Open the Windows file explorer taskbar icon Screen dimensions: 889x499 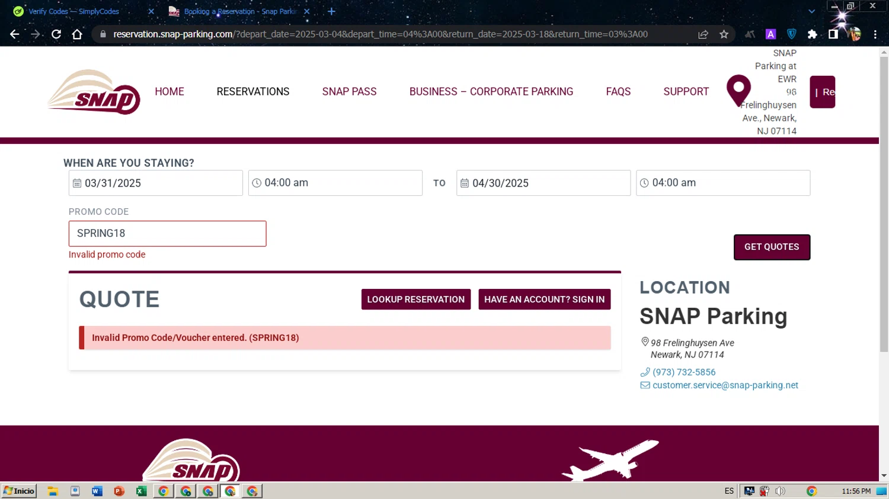click(53, 491)
